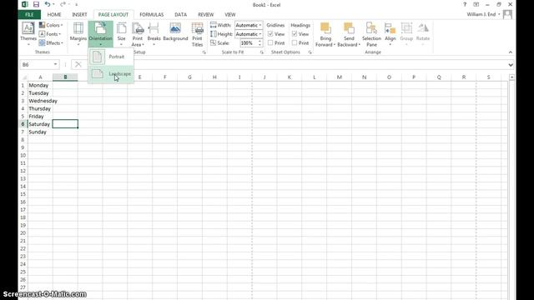Select column M header

pos(340,77)
